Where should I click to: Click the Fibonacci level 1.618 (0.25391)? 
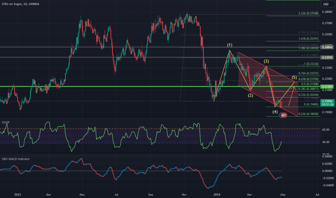click(308, 39)
